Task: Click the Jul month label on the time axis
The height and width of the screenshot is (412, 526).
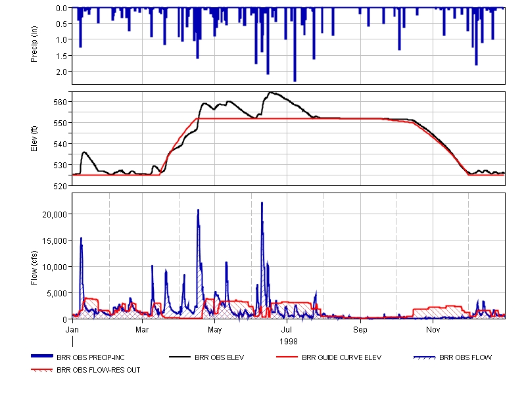Action: tap(287, 330)
